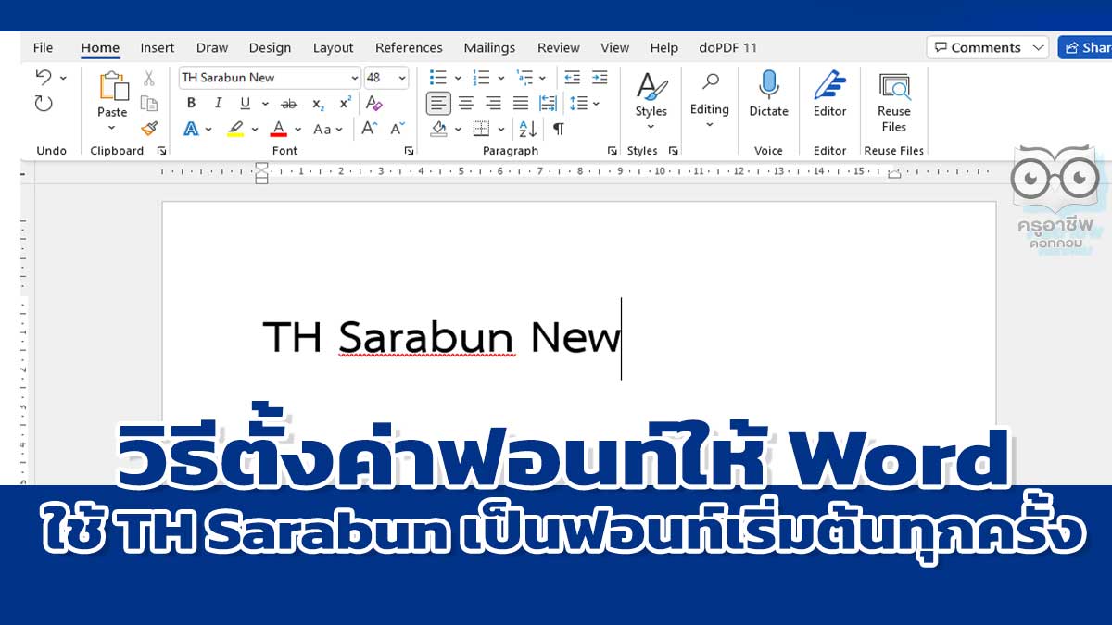Click the first-line indent ruler marker
1112x625 pixels.
click(x=261, y=167)
